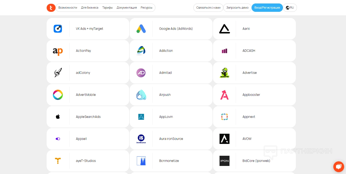Open the Тарифы menu item

107,8
